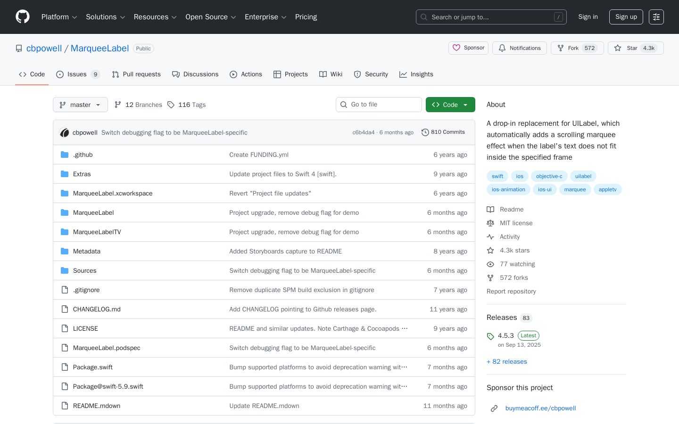Open the Package.swift file

coord(93,367)
